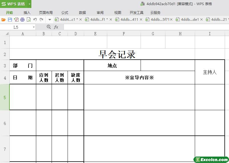229x163 pixels.
Task: Select column H header
Action: (180, 34)
